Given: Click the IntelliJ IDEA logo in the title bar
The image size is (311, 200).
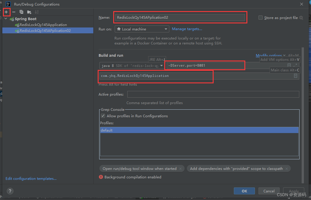Looking at the screenshot, I should tap(8, 4).
